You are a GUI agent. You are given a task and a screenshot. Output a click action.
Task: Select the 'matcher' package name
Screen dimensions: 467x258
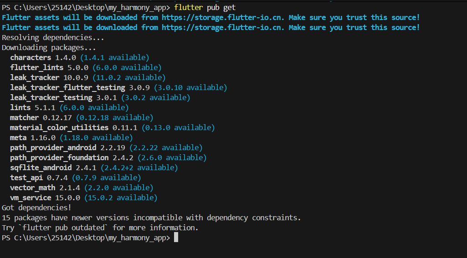pos(25,117)
